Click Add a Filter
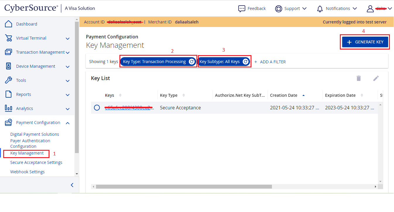 pyautogui.click(x=270, y=62)
